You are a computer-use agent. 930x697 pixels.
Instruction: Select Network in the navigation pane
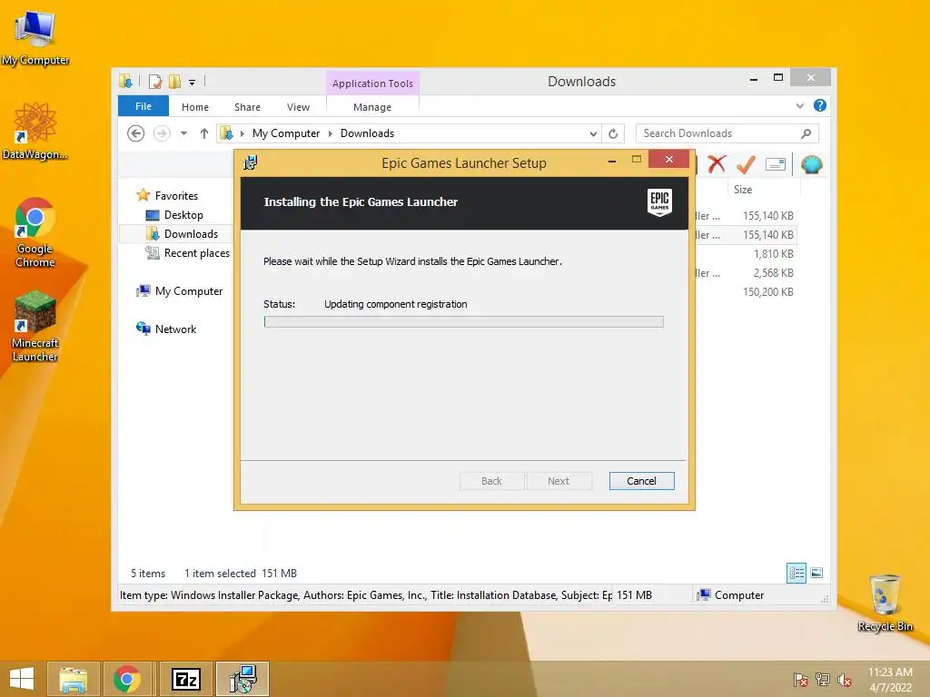coord(175,329)
